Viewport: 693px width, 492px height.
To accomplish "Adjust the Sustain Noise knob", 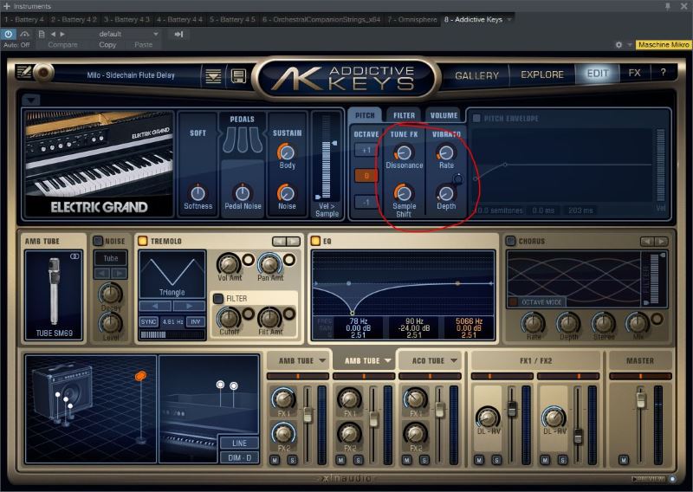I will [x=287, y=193].
